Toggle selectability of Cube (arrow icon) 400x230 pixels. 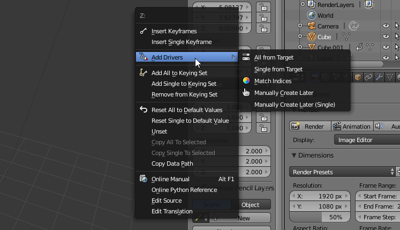coord(397,36)
